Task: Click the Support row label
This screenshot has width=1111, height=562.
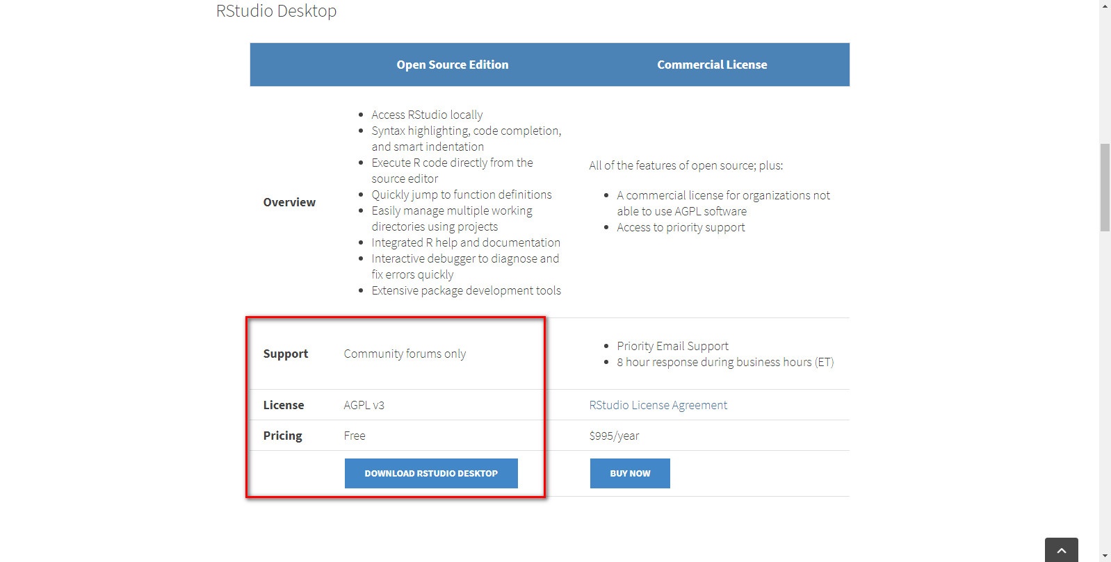Action: pyautogui.click(x=285, y=354)
